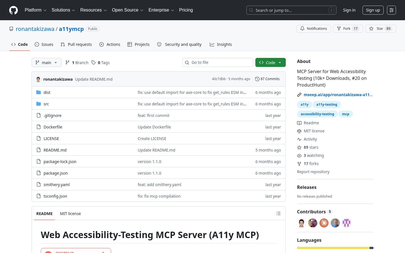The width and height of the screenshot is (405, 253).
Task: Open the 87 Commits history
Action: 267,79
